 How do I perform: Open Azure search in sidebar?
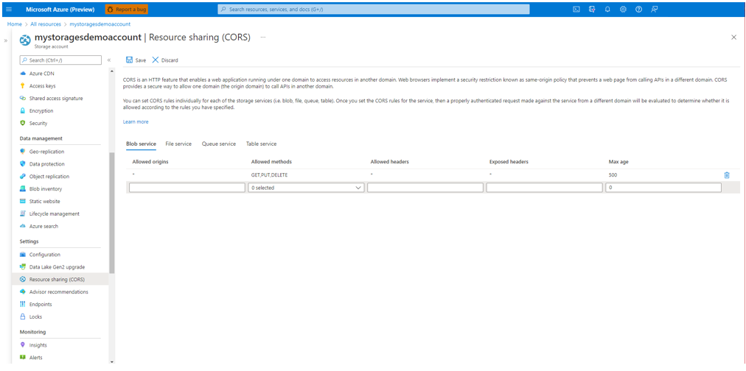[43, 226]
